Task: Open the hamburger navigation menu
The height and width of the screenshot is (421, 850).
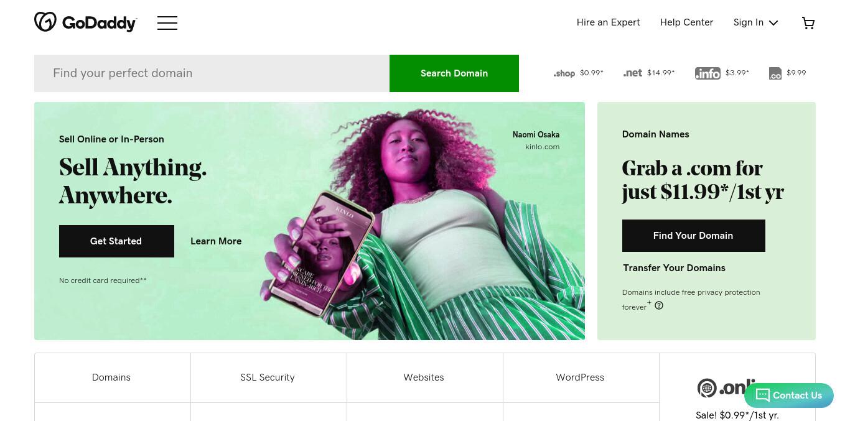Action: [167, 23]
